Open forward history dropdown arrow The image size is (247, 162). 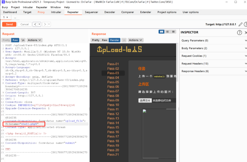coord(49,24)
